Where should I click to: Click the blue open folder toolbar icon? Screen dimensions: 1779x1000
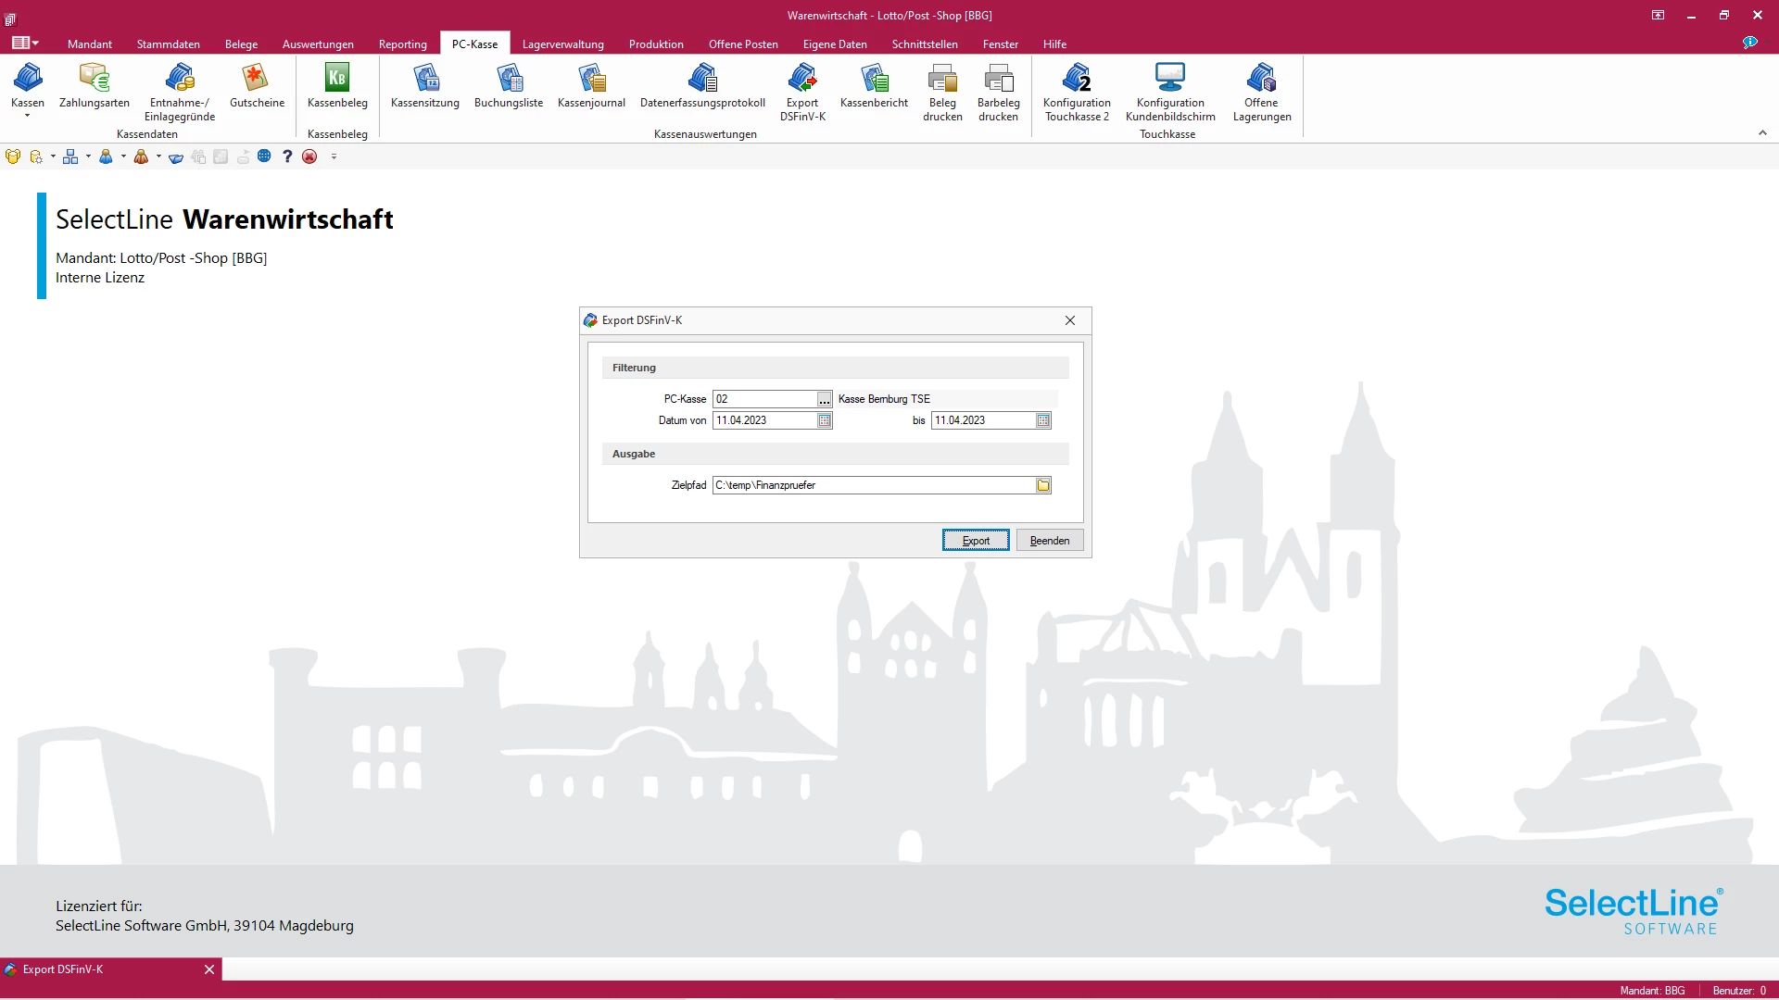(176, 156)
